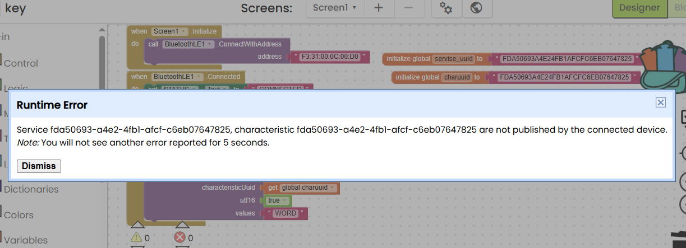Add a new screen with plus icon
Viewport: 686px width, 248px height.
(379, 8)
